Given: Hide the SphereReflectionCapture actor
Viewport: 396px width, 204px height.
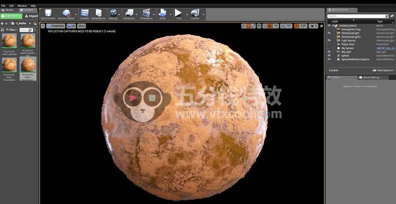Looking at the screenshot, I should point(329,59).
